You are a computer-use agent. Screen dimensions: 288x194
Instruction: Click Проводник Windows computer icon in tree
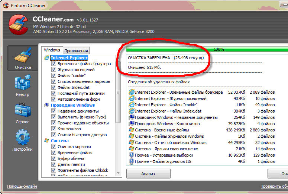(x=47, y=105)
